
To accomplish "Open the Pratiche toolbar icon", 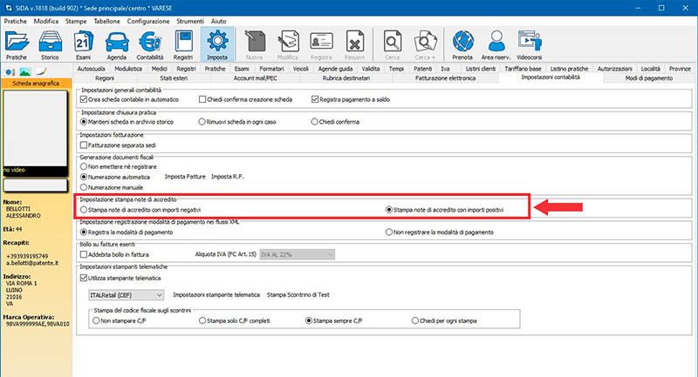I will point(18,43).
